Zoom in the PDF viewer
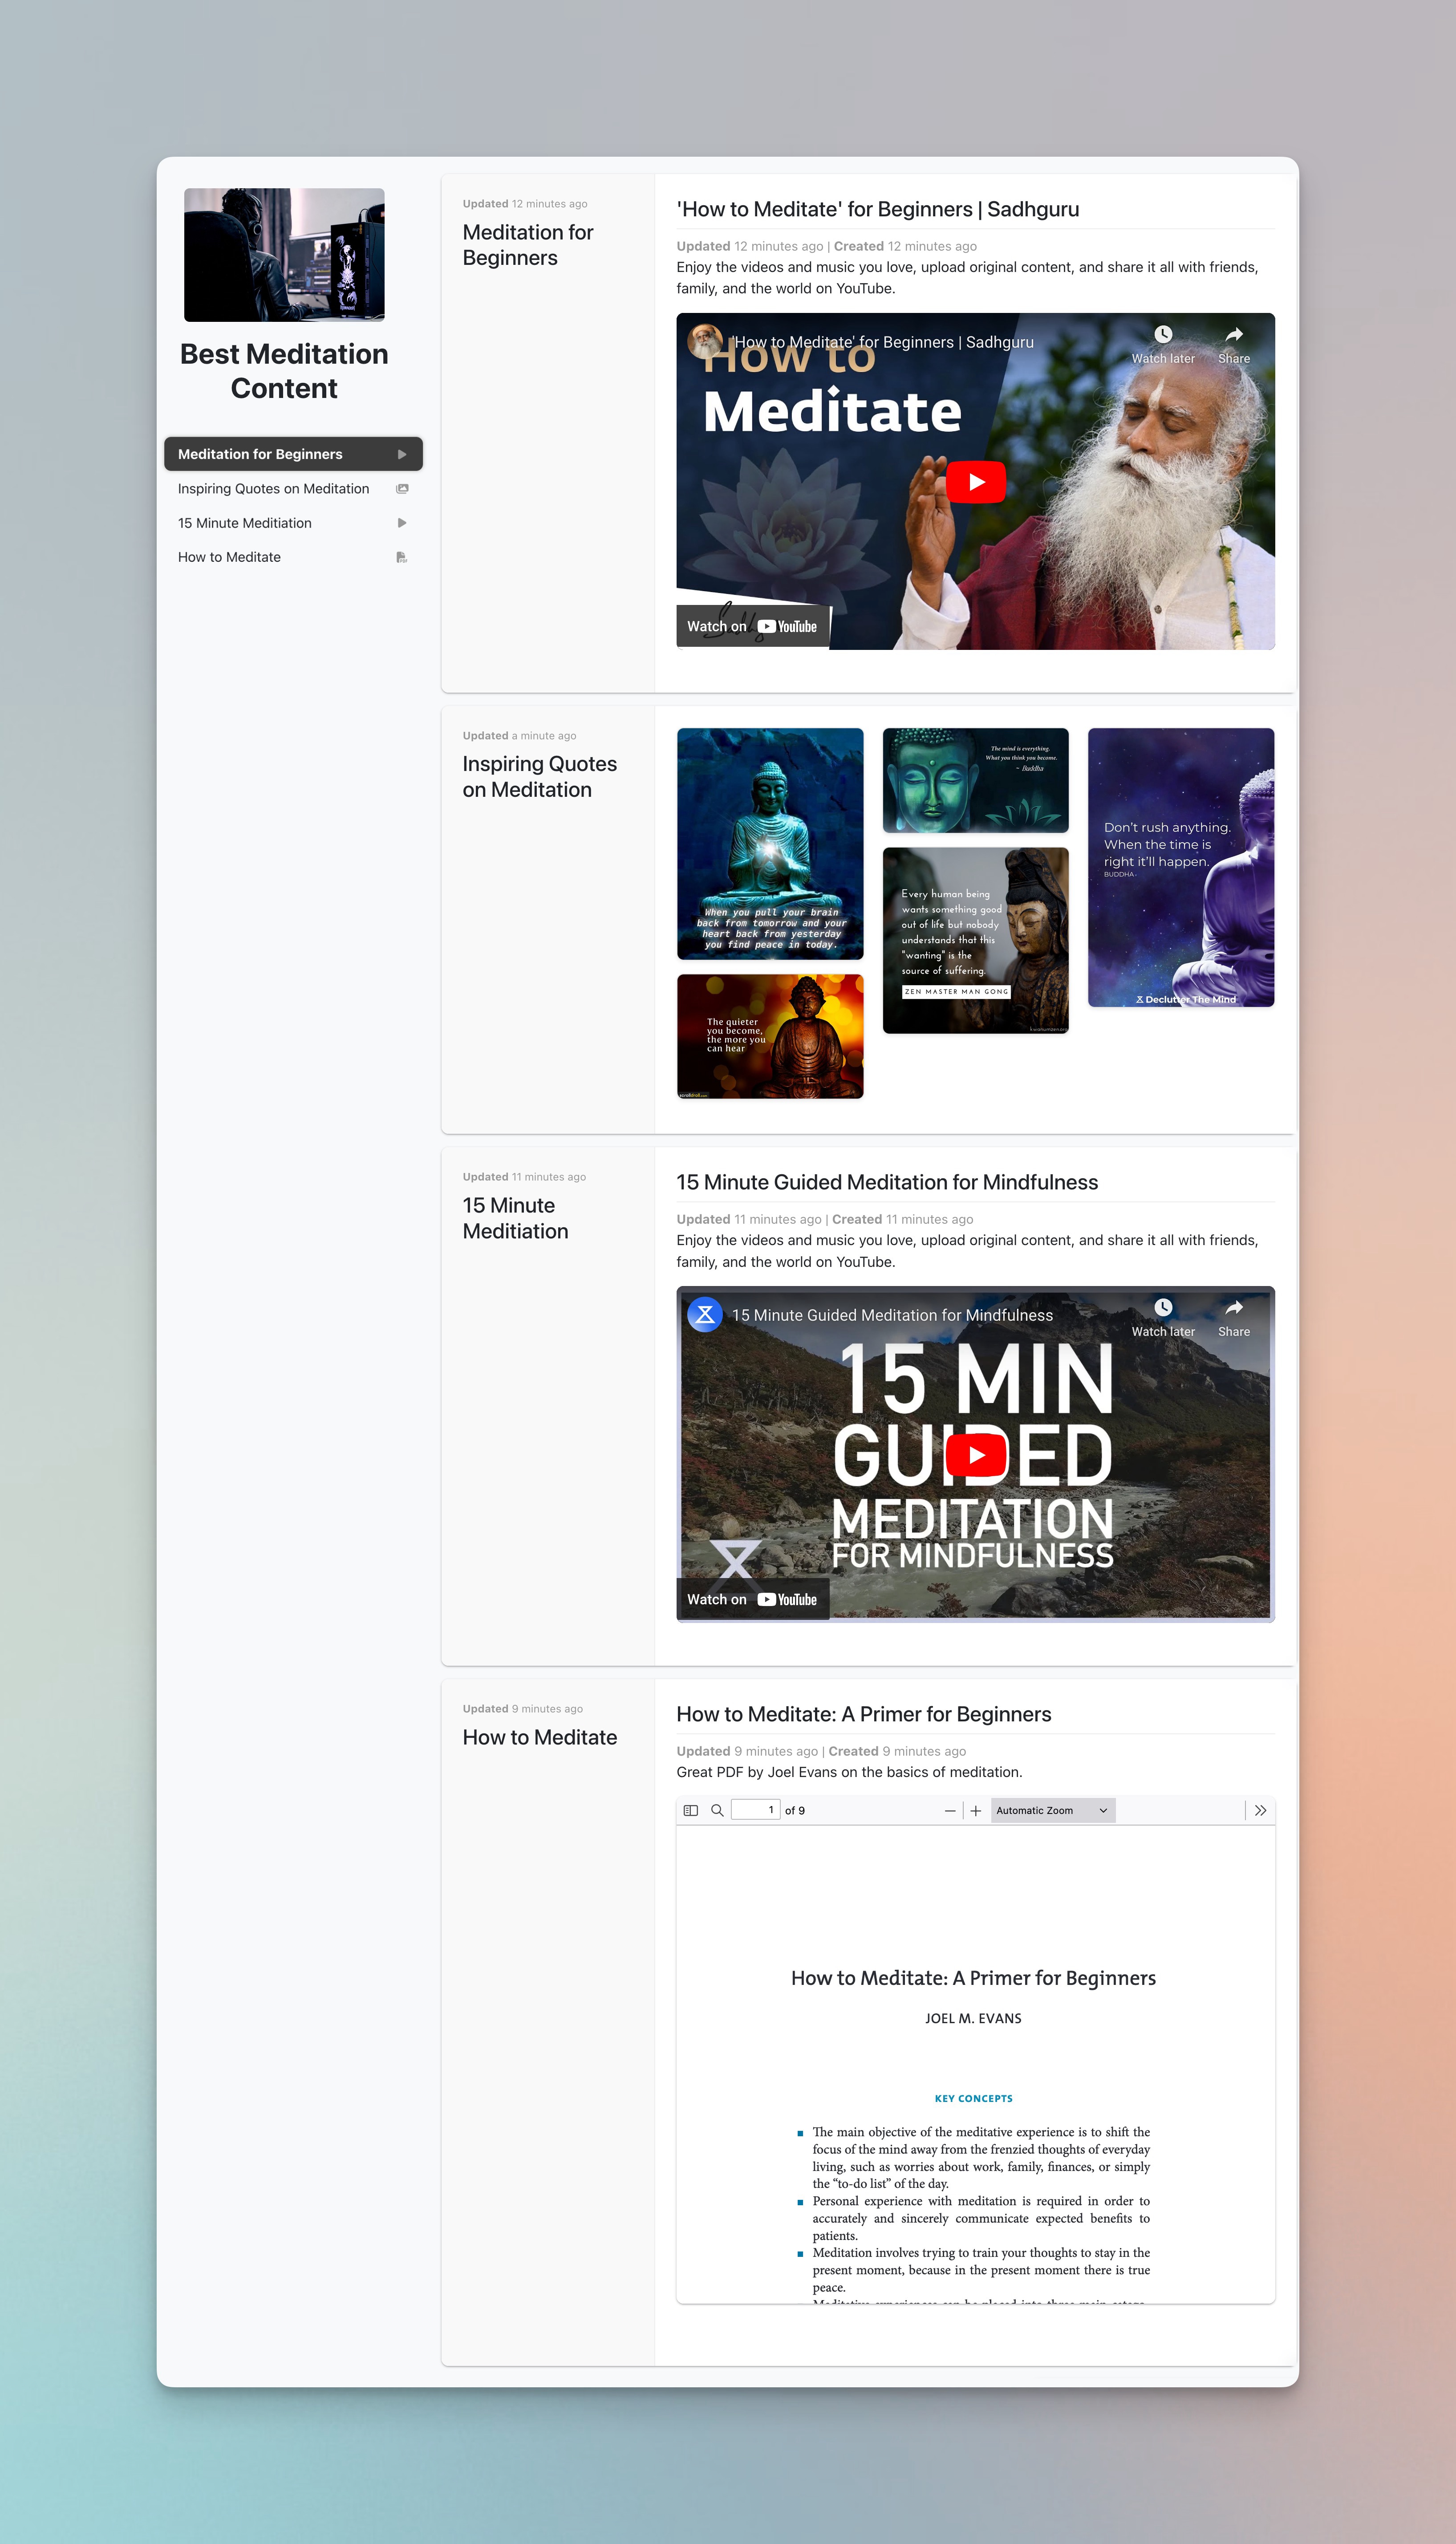 (x=976, y=1810)
